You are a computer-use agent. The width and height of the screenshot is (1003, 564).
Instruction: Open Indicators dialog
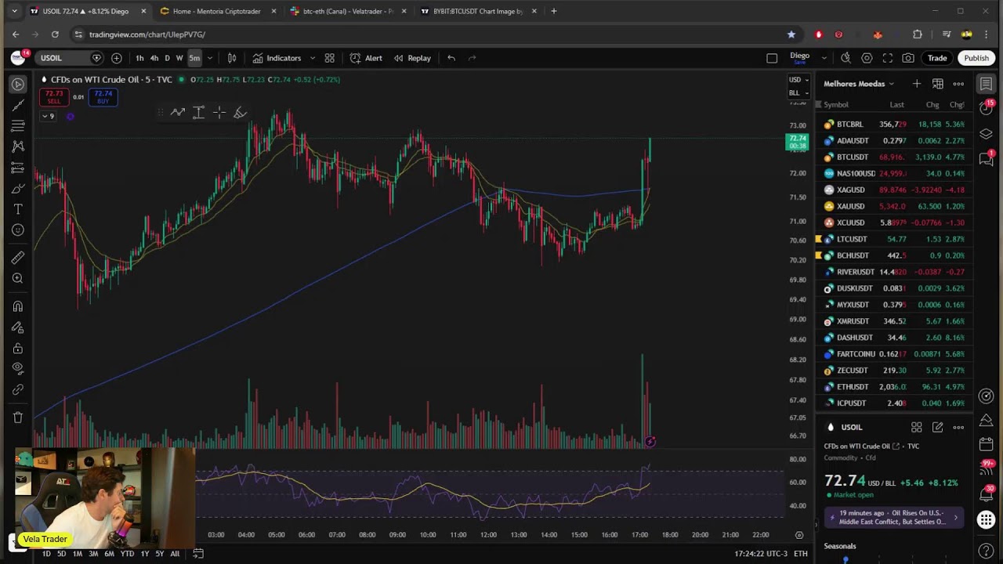click(x=277, y=58)
